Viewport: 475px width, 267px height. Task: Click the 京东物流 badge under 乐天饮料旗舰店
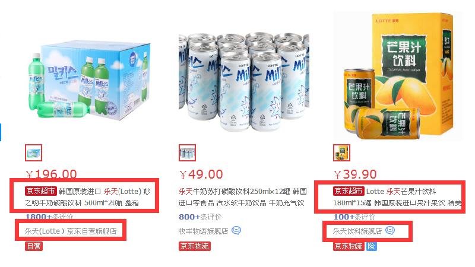[349, 246]
